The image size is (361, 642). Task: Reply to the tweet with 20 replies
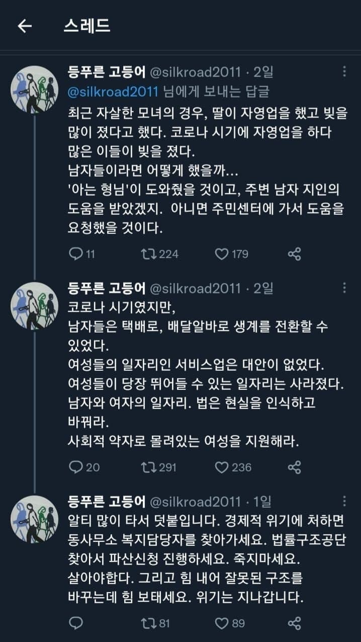click(75, 467)
